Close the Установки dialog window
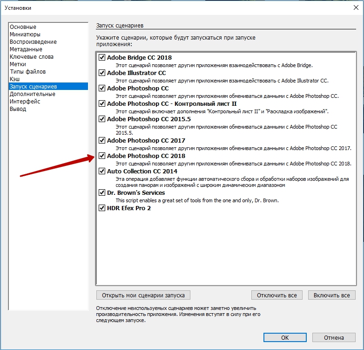Image resolution: width=364 pixels, height=350 pixels. pos(356,7)
